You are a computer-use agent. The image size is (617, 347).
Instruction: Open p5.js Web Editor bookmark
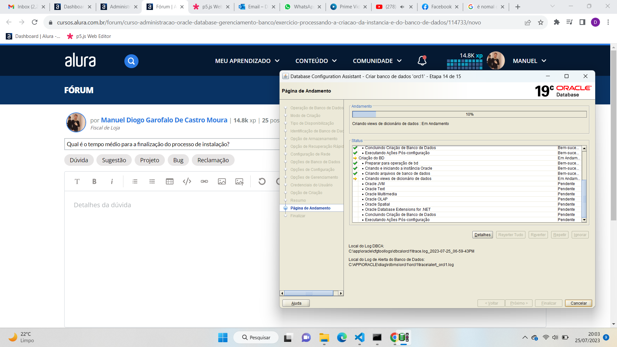point(89,36)
